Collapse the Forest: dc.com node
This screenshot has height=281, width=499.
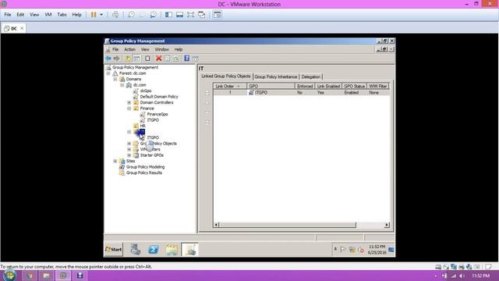click(x=108, y=73)
